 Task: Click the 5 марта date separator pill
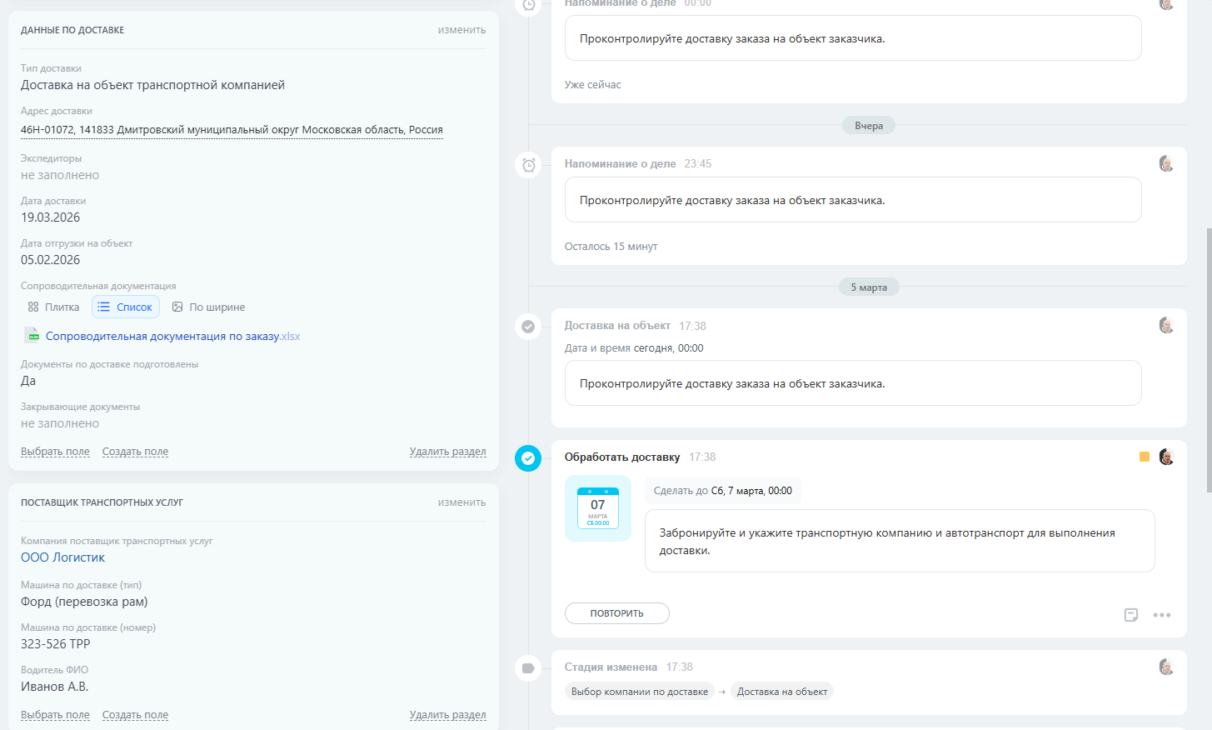869,287
